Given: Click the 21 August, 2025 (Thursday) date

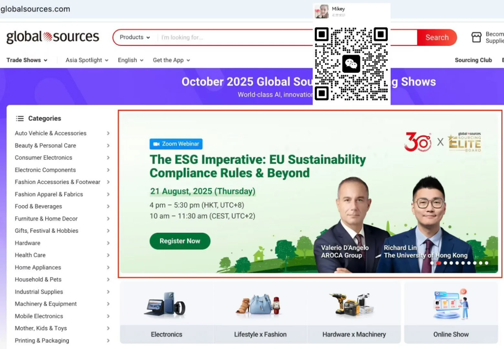Looking at the screenshot, I should click(203, 191).
